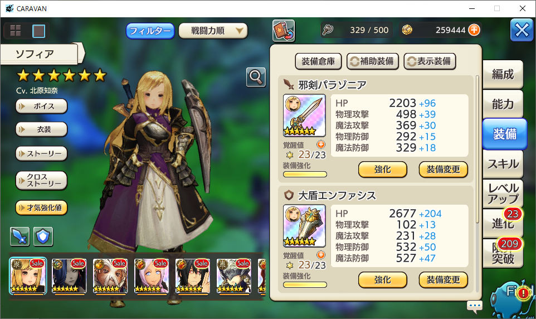Expand the ボイス voice option
536x319 pixels.
(x=41, y=107)
